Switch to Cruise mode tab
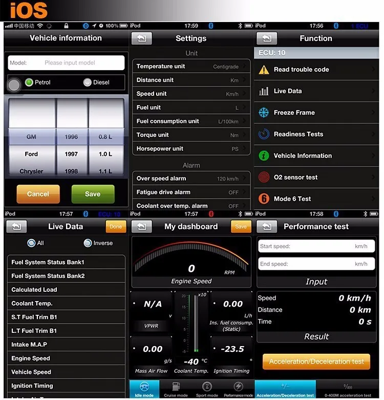This screenshot has height=400, width=384. [176, 390]
